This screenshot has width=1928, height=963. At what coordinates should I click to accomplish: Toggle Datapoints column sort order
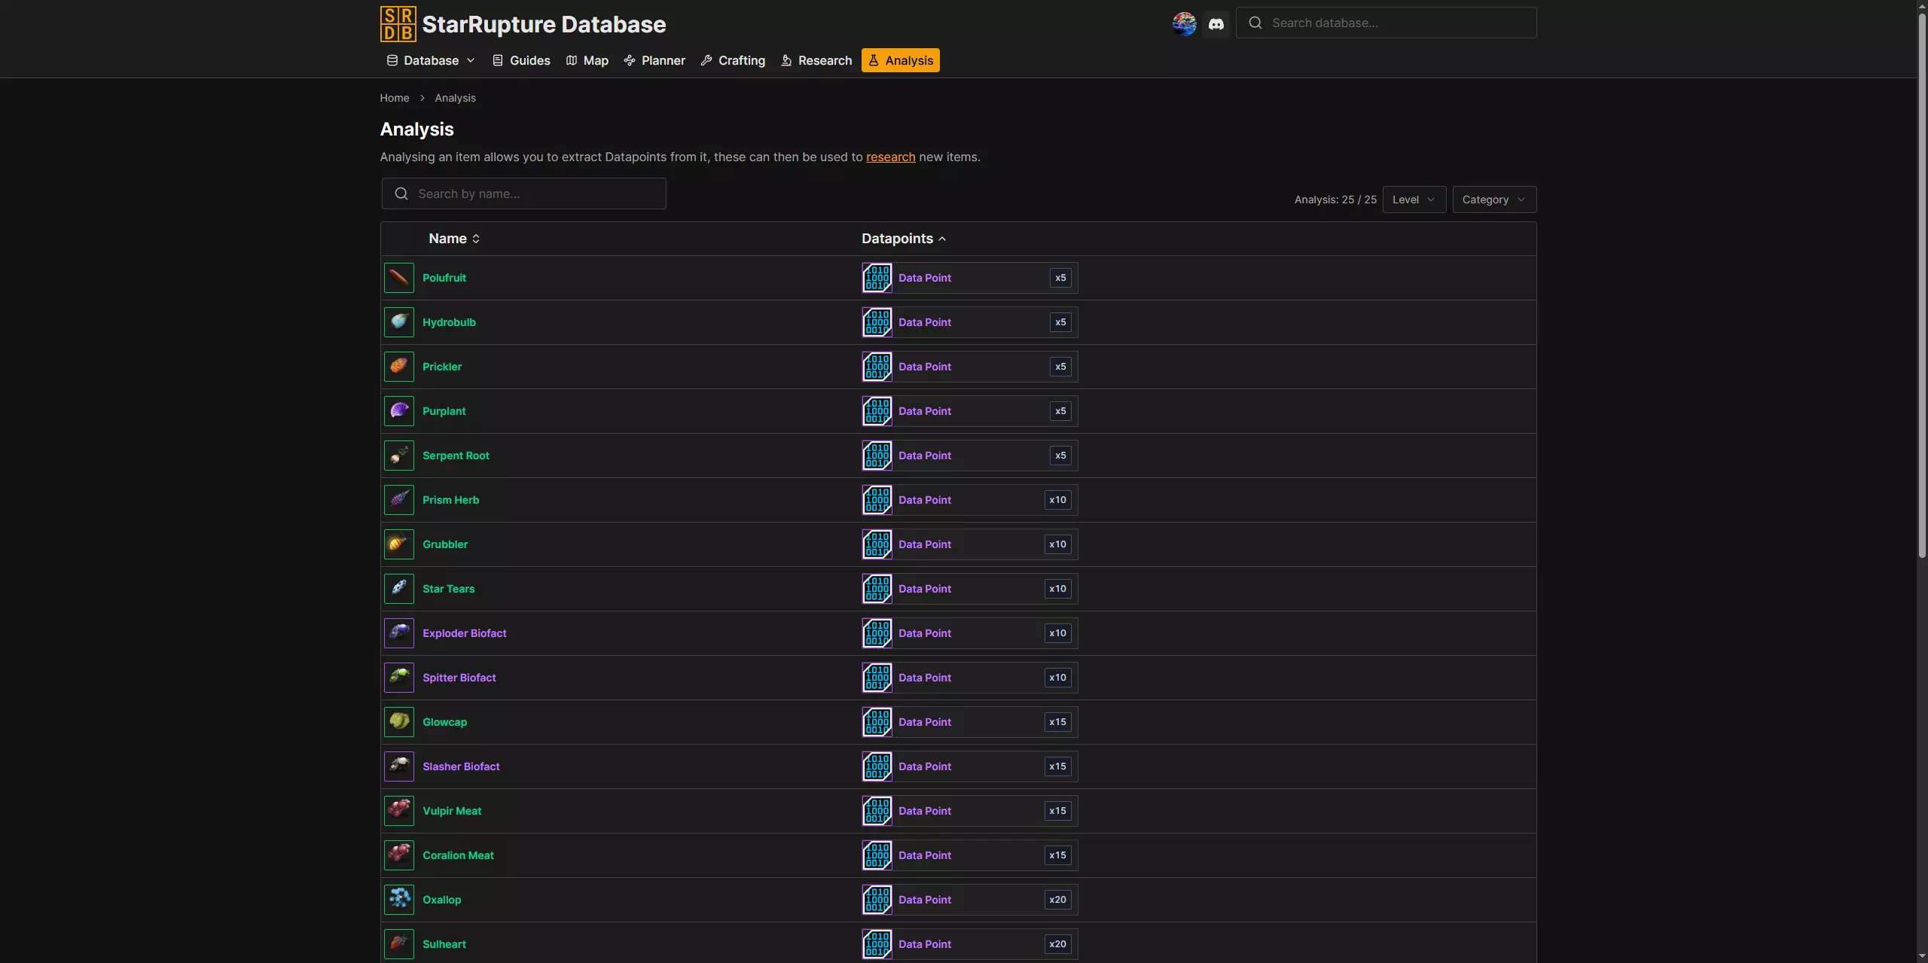coord(903,239)
